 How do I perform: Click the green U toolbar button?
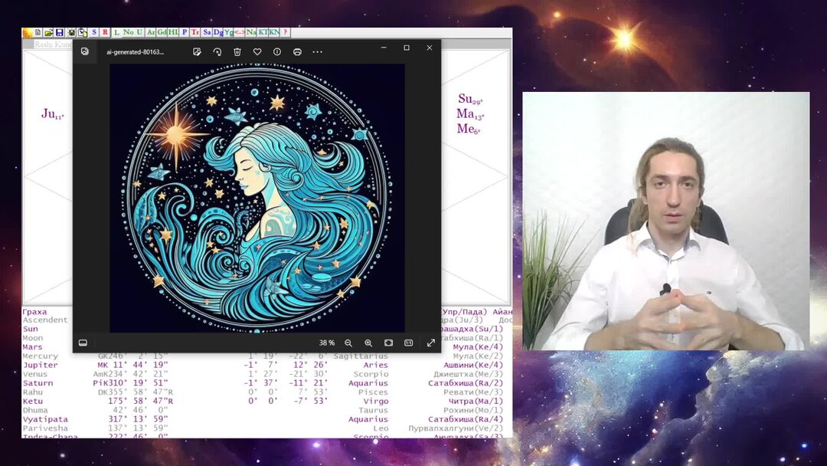[x=139, y=32]
